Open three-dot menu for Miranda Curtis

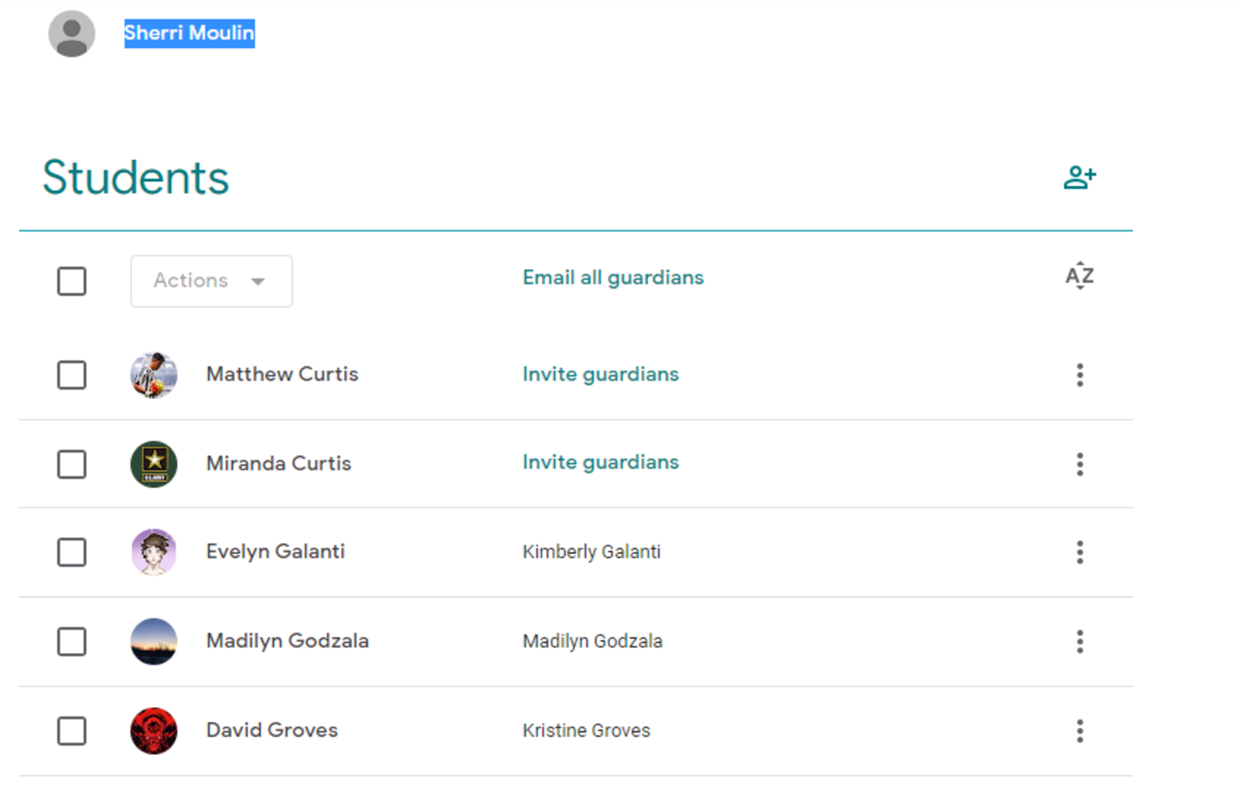tap(1079, 464)
